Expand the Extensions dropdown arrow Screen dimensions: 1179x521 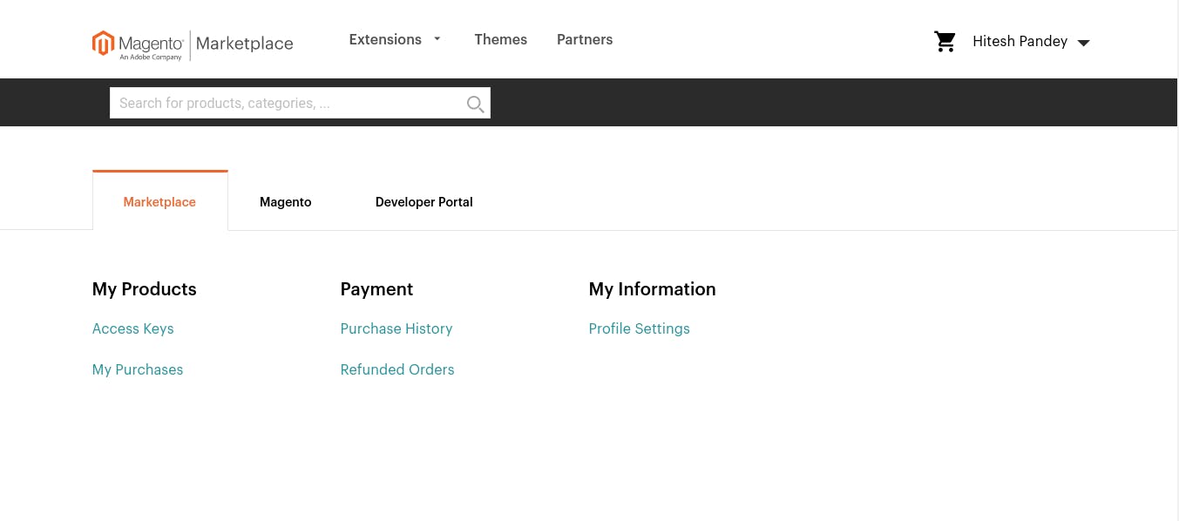click(437, 39)
